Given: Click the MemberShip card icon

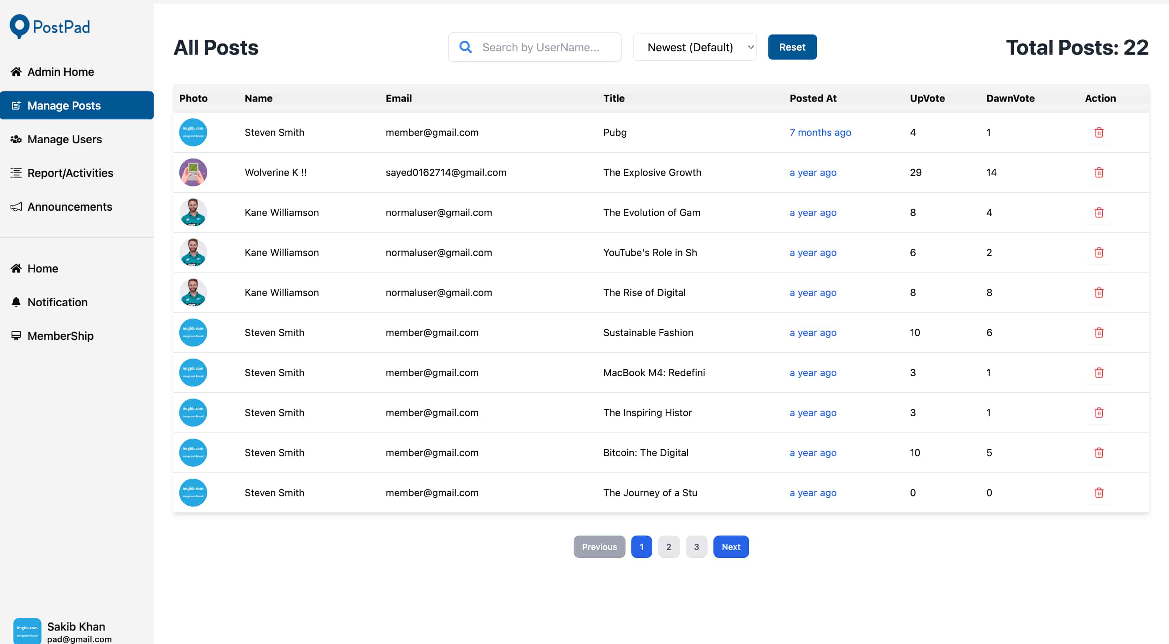Looking at the screenshot, I should click(17, 336).
